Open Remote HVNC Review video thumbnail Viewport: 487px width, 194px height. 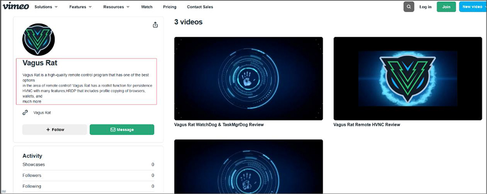click(x=408, y=78)
